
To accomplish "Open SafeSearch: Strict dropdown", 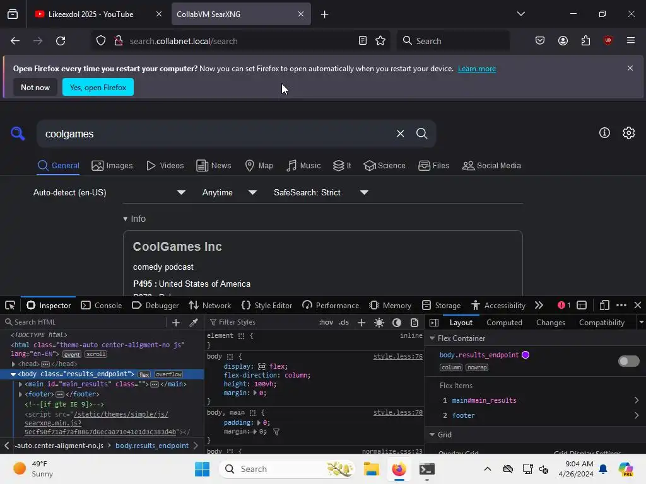I will pos(321,192).
